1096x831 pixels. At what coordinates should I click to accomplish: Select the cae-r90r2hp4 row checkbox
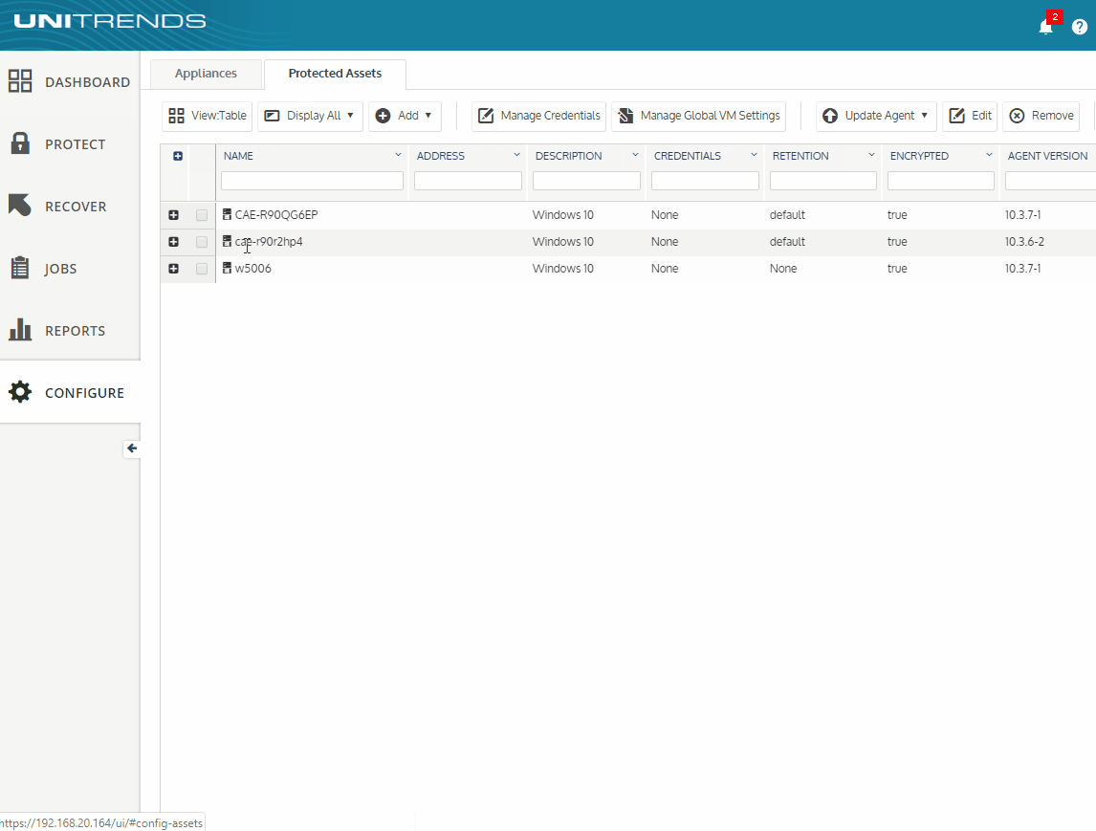[201, 242]
